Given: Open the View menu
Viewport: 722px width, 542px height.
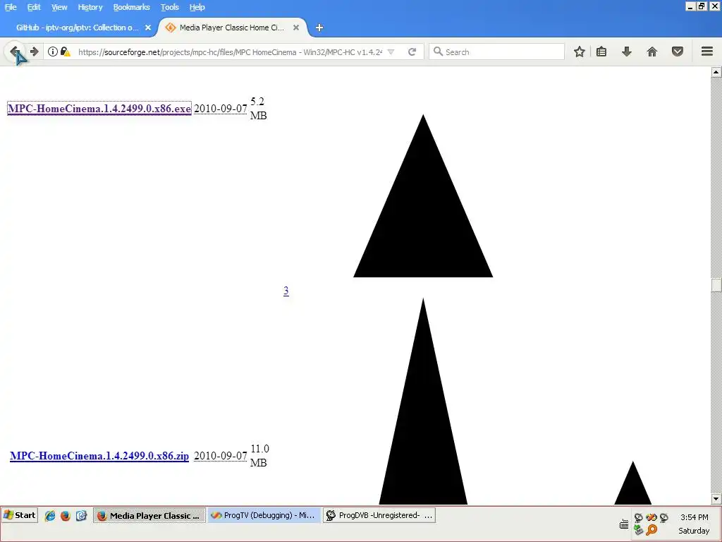Looking at the screenshot, I should tap(59, 7).
